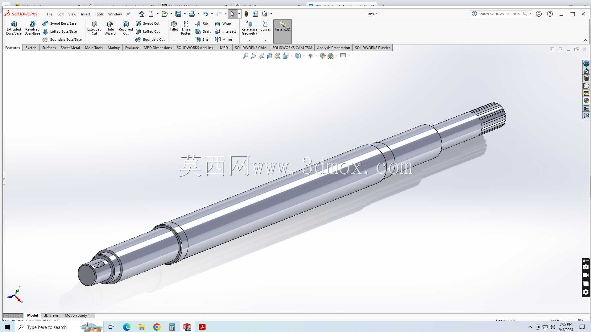Select the Revolved Cut tool
Screen dimensions: 591x332
click(x=126, y=28)
